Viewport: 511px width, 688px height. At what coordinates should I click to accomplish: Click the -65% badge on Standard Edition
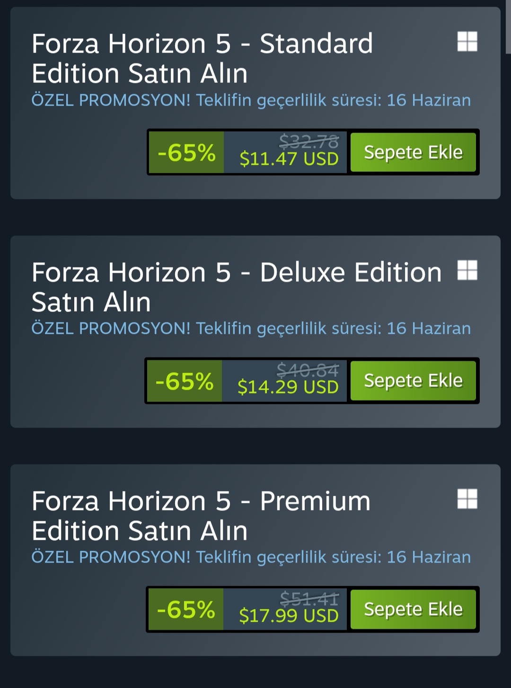186,152
